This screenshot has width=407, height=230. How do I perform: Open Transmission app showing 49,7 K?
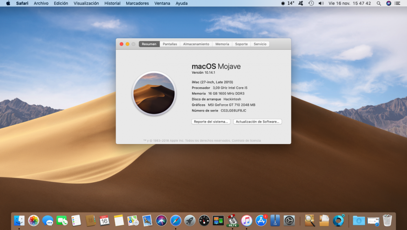[x=232, y=221]
